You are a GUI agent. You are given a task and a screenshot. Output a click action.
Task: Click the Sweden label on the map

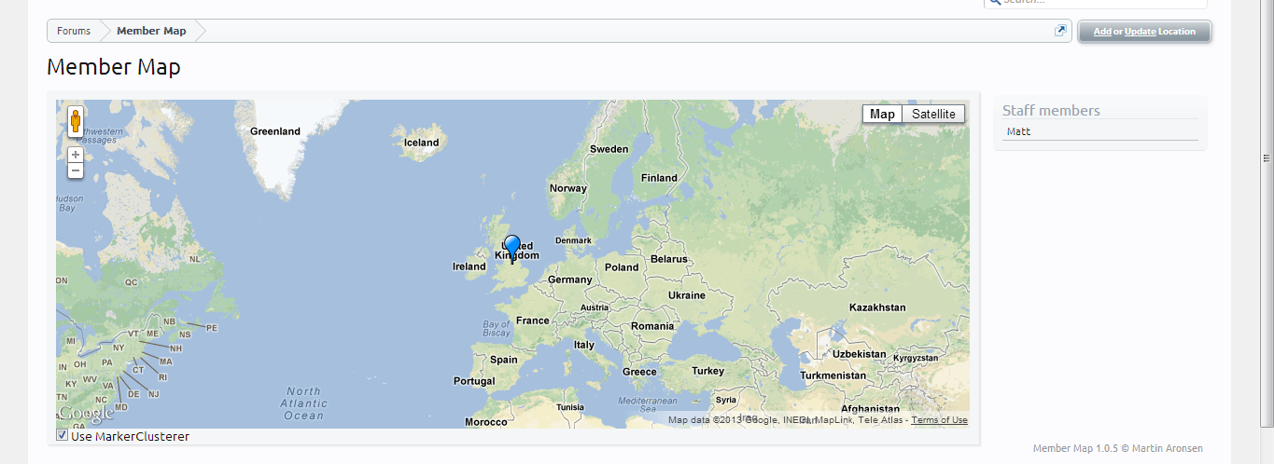click(x=609, y=149)
